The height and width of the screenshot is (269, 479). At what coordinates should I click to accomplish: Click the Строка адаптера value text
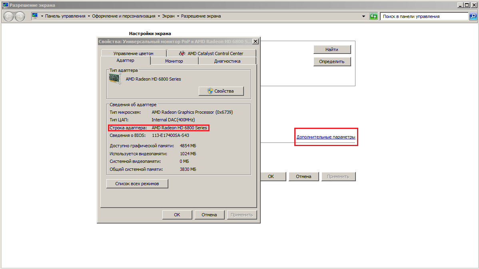(179, 128)
